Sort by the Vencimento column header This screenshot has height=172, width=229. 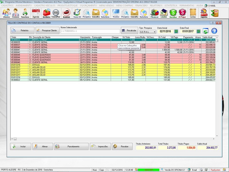click(x=85, y=37)
